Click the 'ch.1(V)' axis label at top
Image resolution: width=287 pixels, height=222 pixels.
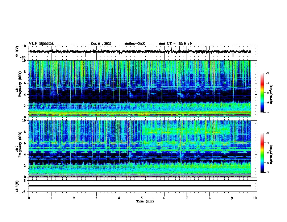pyautogui.click(x=17, y=52)
